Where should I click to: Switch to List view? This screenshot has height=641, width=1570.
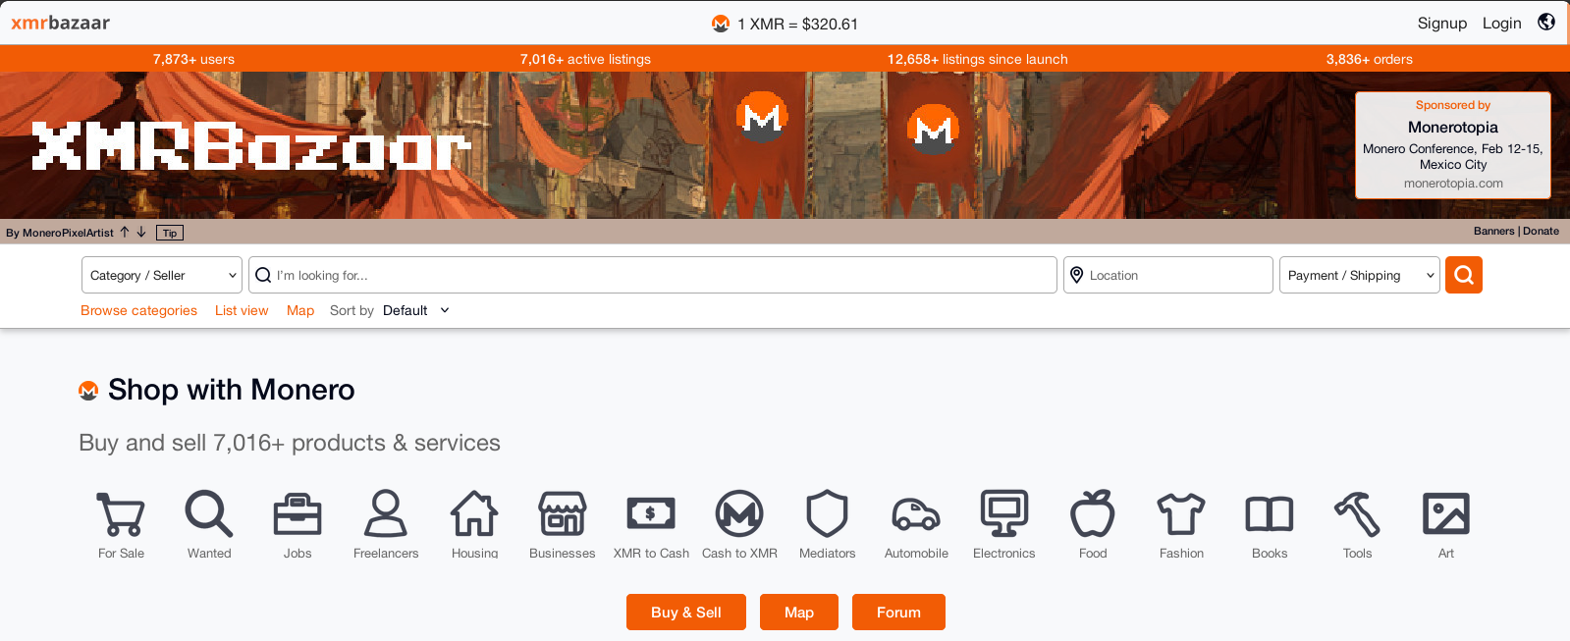point(242,310)
